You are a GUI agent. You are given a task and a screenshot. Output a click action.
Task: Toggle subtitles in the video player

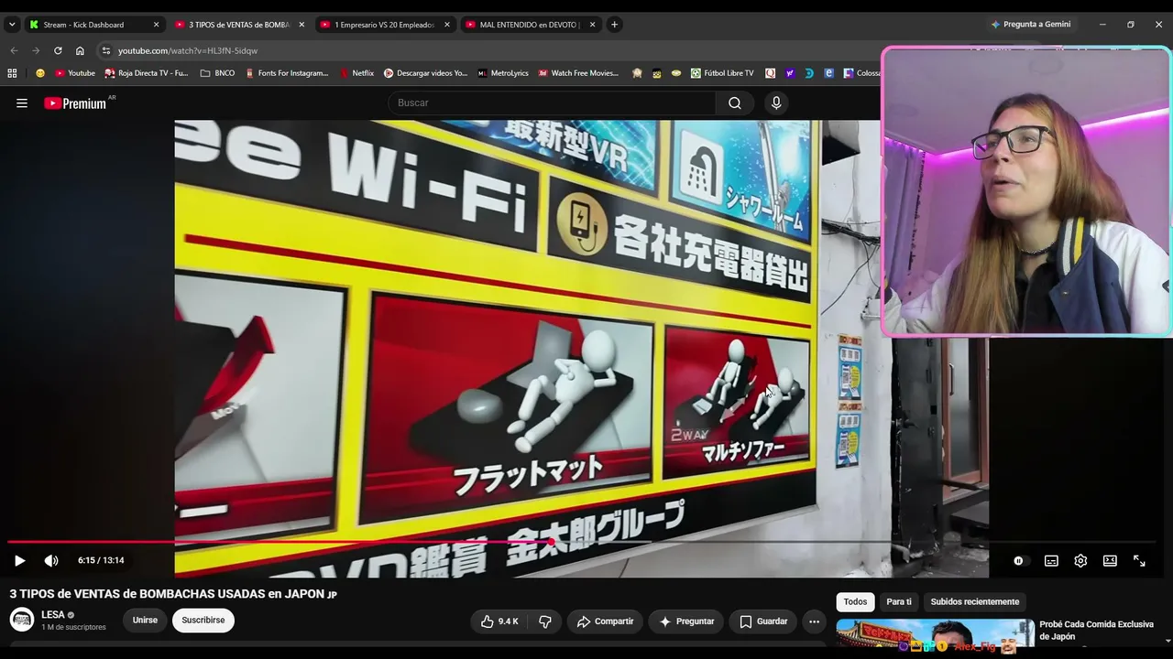point(1051,561)
